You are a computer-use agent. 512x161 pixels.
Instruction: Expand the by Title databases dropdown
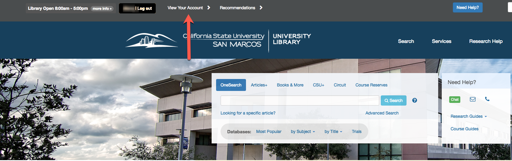pyautogui.click(x=333, y=131)
